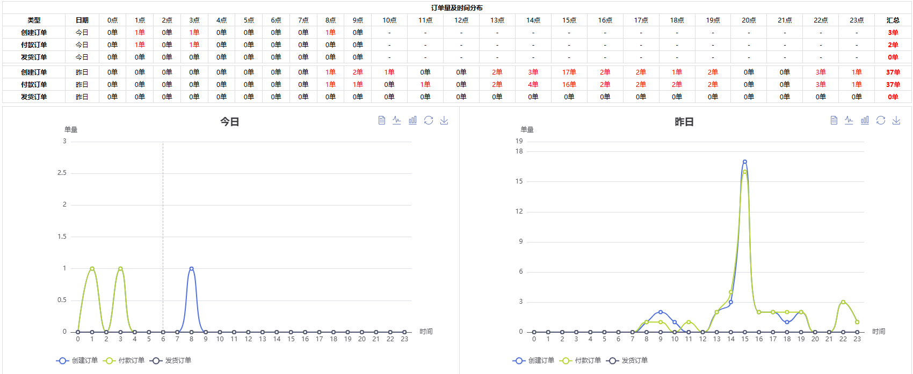Image resolution: width=913 pixels, height=374 pixels.
Task: Click the 17单 cell in yesterday's 创建订单 row
Action: click(x=569, y=72)
